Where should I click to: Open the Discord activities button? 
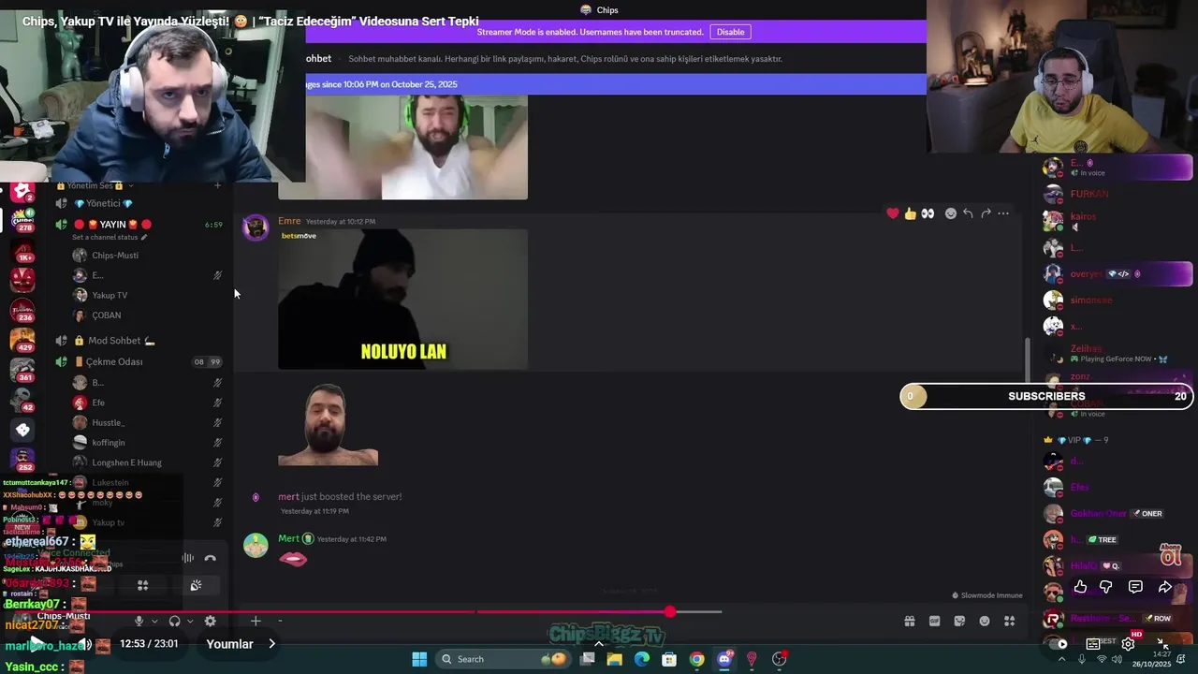tap(143, 585)
